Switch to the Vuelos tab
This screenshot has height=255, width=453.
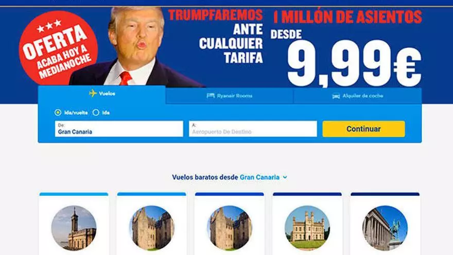[102, 95]
